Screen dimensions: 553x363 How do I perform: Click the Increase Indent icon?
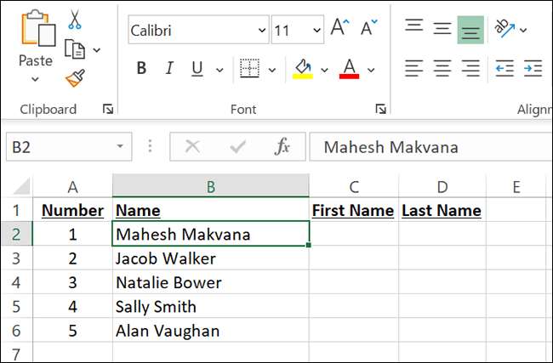533,68
